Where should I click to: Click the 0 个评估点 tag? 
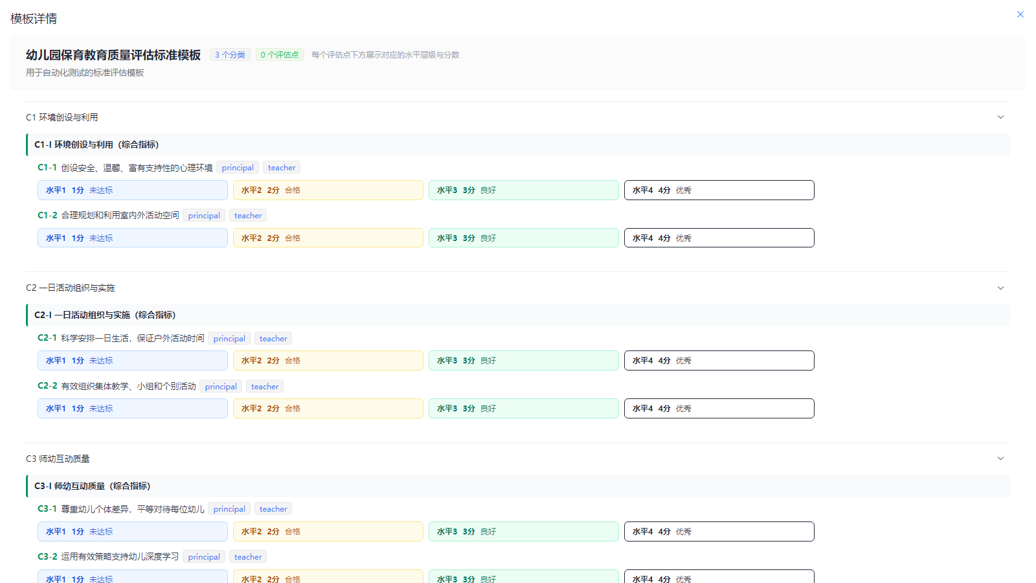pyautogui.click(x=280, y=55)
